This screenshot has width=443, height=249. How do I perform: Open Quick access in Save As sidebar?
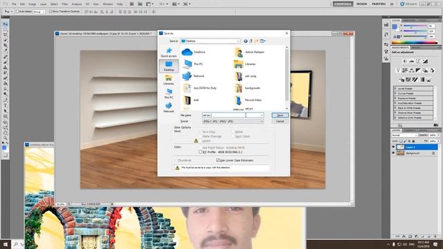point(169,53)
